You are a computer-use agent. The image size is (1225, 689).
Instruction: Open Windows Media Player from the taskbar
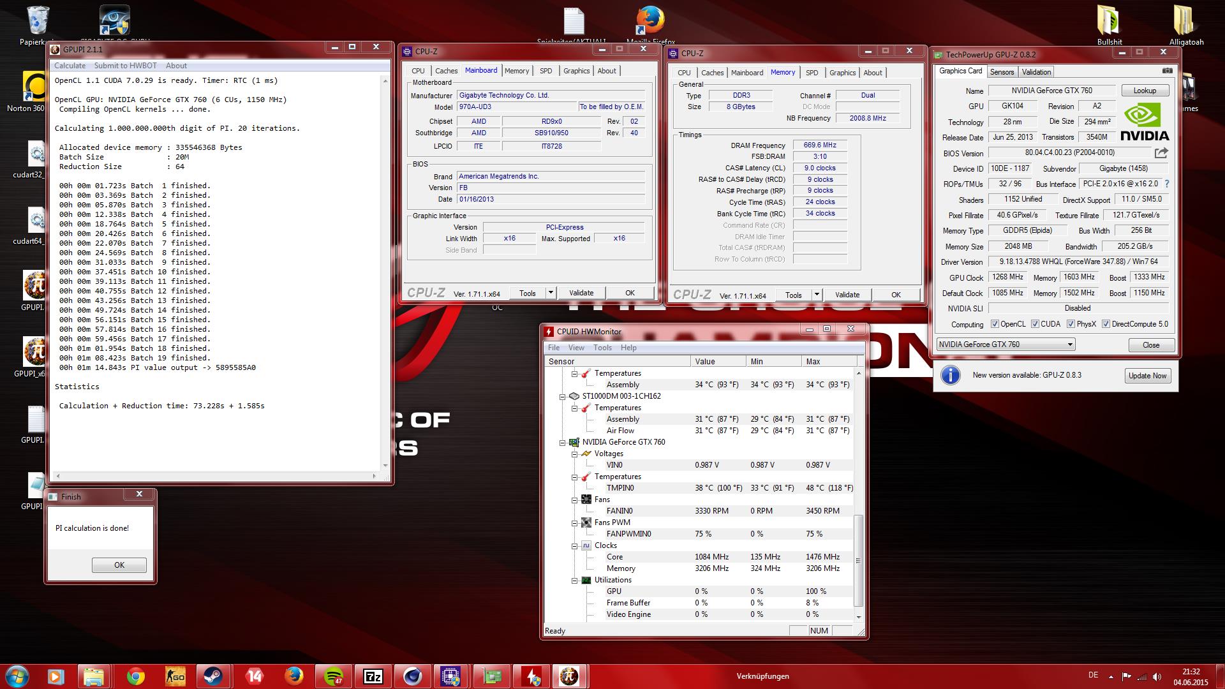click(x=56, y=676)
